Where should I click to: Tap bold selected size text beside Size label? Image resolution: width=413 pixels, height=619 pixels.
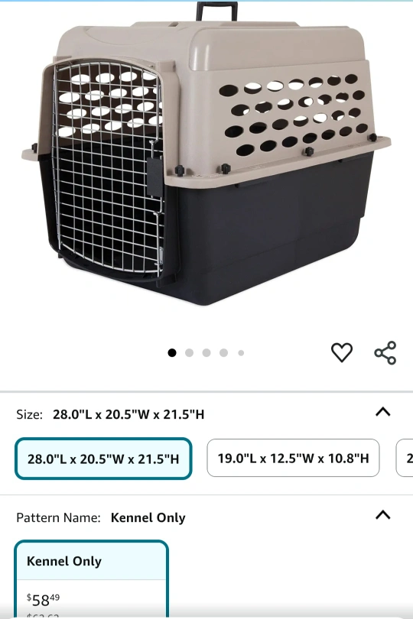[x=128, y=414]
